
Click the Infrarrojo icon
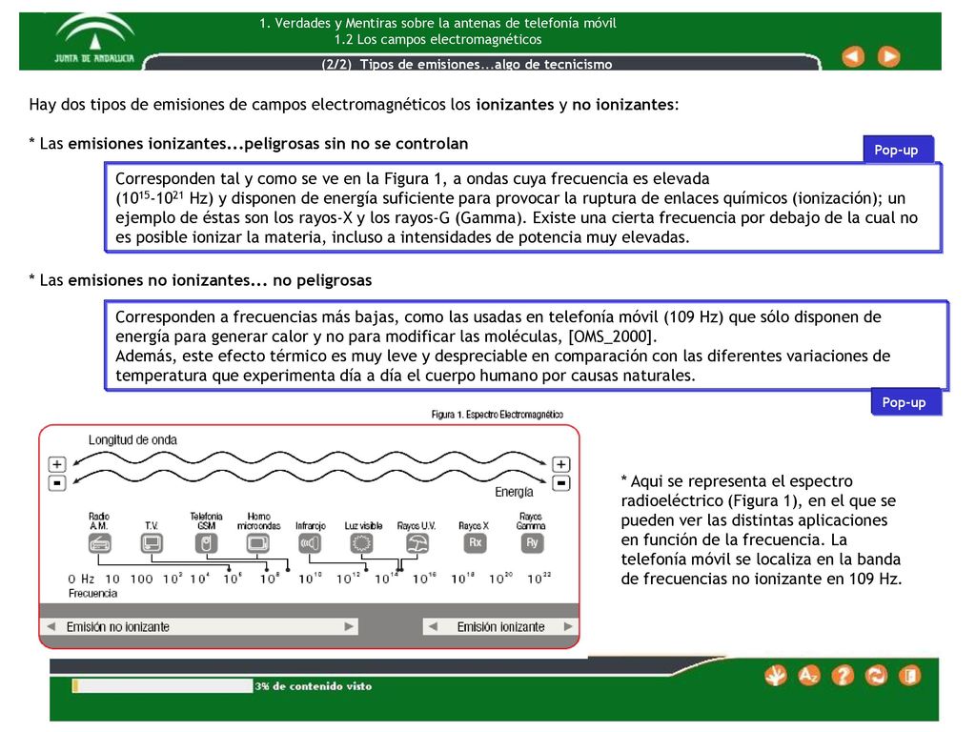(310, 543)
